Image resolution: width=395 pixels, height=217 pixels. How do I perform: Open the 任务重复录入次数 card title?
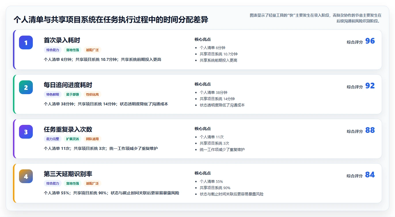(x=68, y=129)
